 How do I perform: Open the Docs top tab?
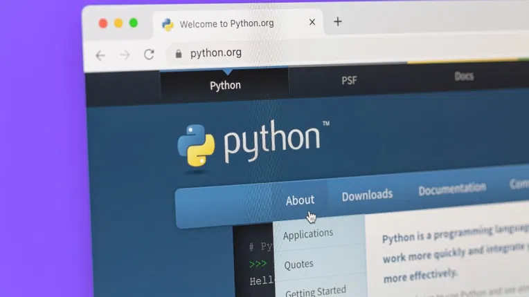[464, 76]
